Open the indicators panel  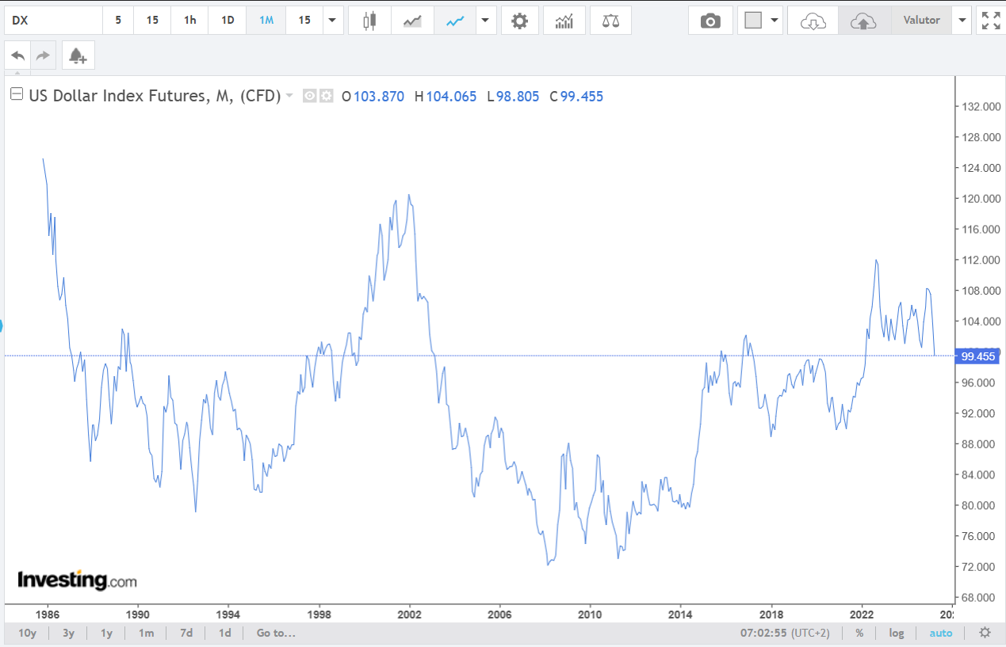(x=564, y=21)
